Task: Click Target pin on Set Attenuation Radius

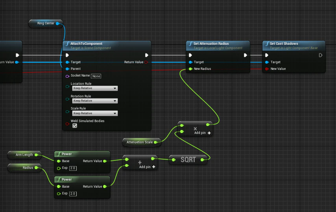Action: pos(190,62)
